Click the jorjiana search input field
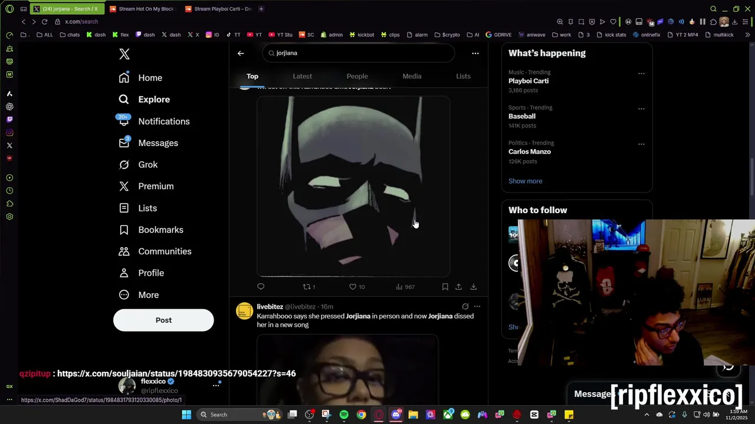The height and width of the screenshot is (424, 755). click(359, 53)
